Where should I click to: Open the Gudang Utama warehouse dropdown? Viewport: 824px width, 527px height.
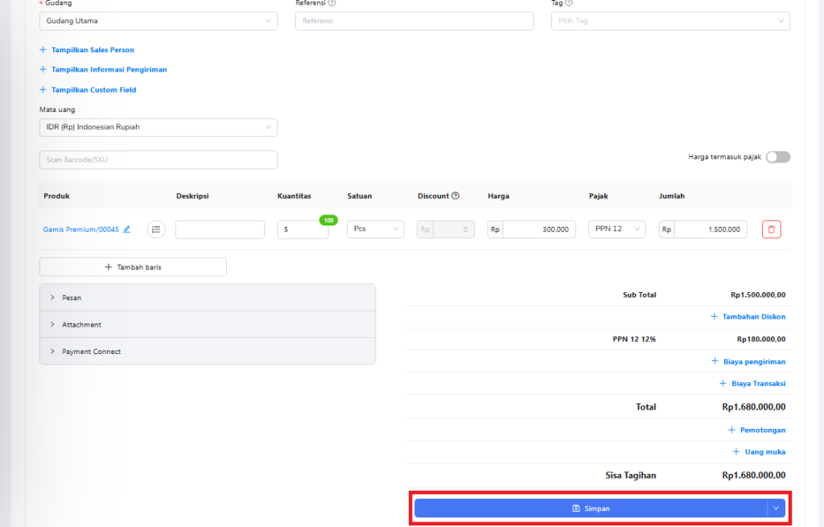pos(159,21)
